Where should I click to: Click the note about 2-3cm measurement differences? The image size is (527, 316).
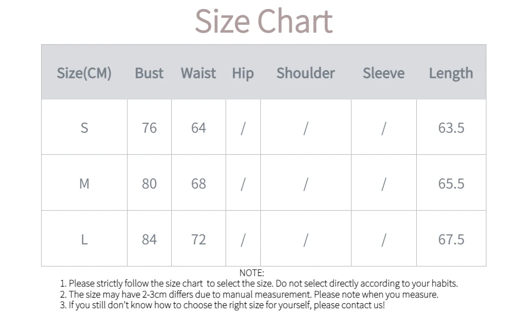249,294
